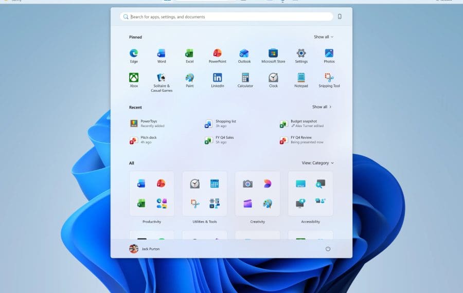Click the power button icon

coord(328,249)
